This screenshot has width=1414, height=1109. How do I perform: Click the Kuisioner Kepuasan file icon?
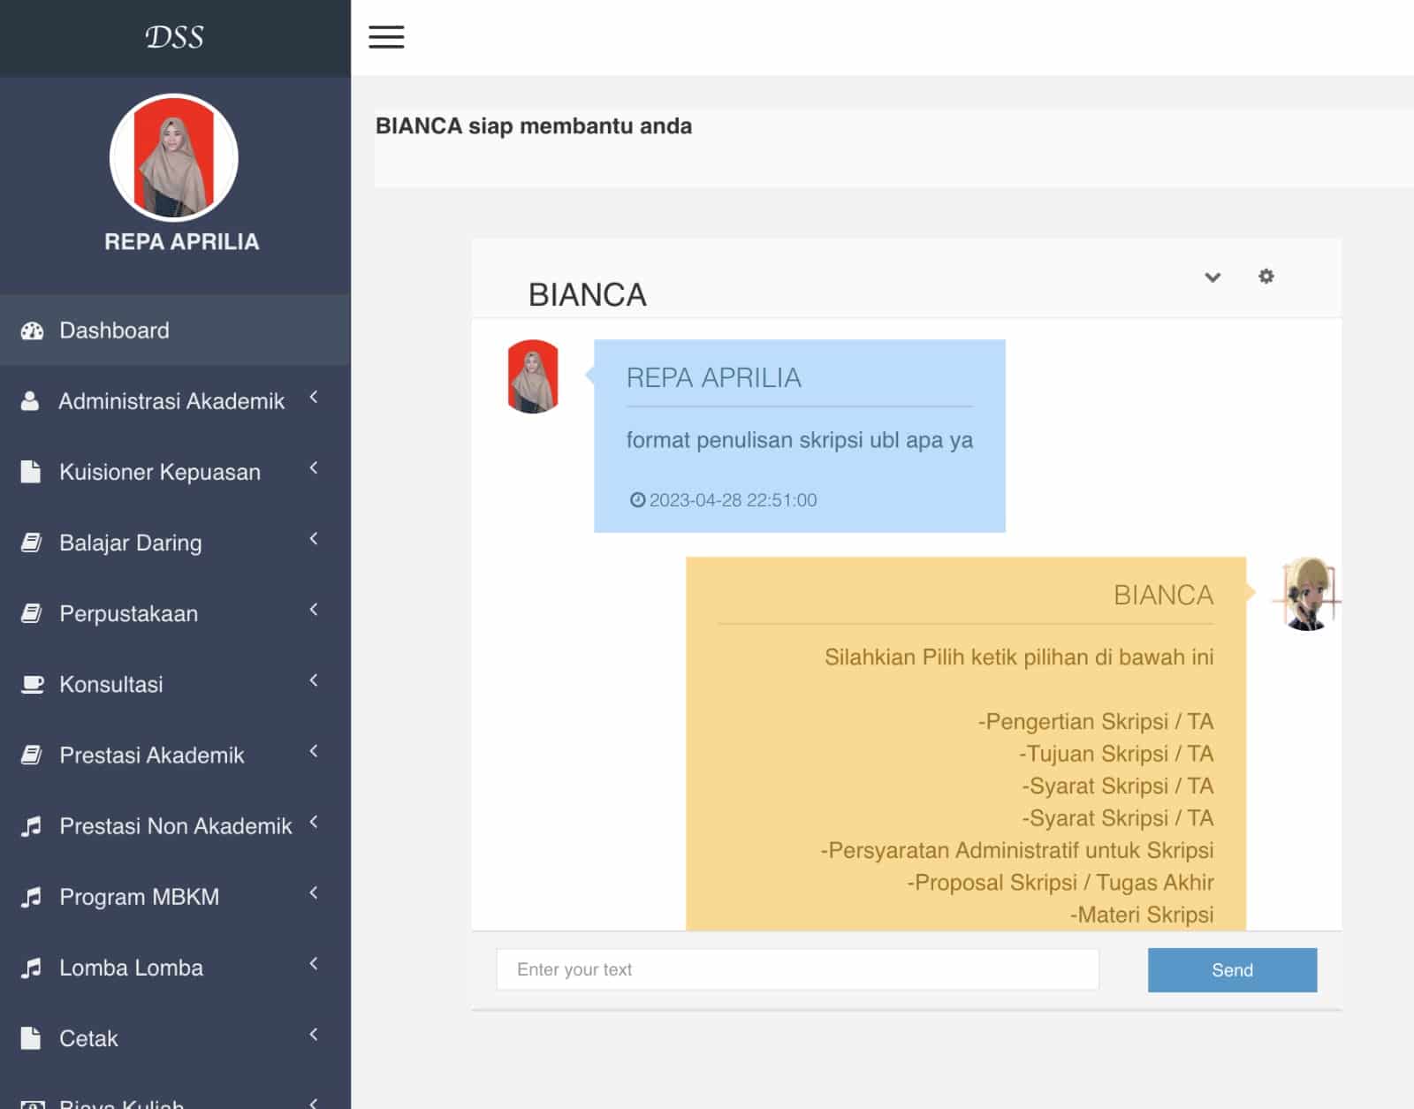31,472
